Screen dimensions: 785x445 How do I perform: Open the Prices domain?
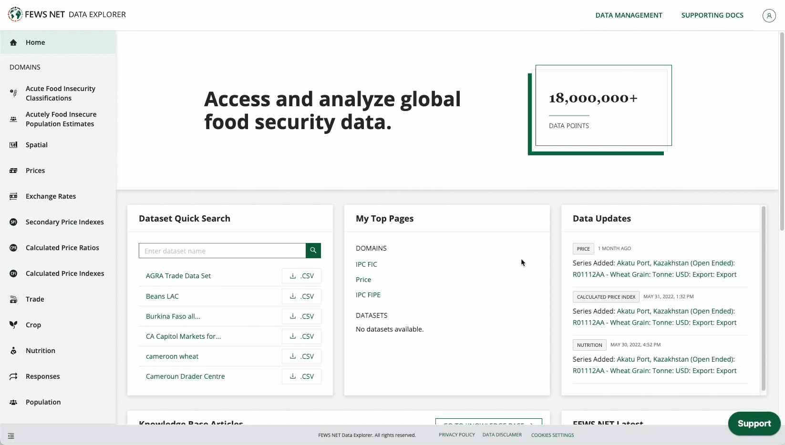35,170
